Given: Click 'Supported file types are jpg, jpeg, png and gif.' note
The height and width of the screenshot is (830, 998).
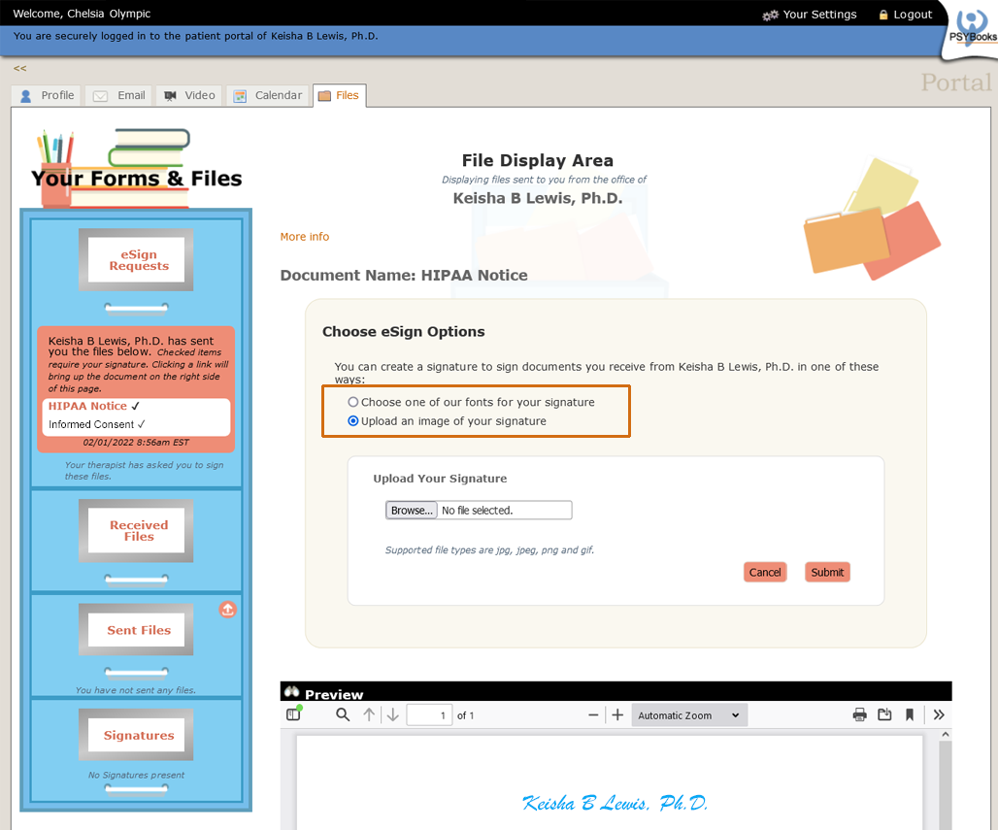Looking at the screenshot, I should pos(489,550).
